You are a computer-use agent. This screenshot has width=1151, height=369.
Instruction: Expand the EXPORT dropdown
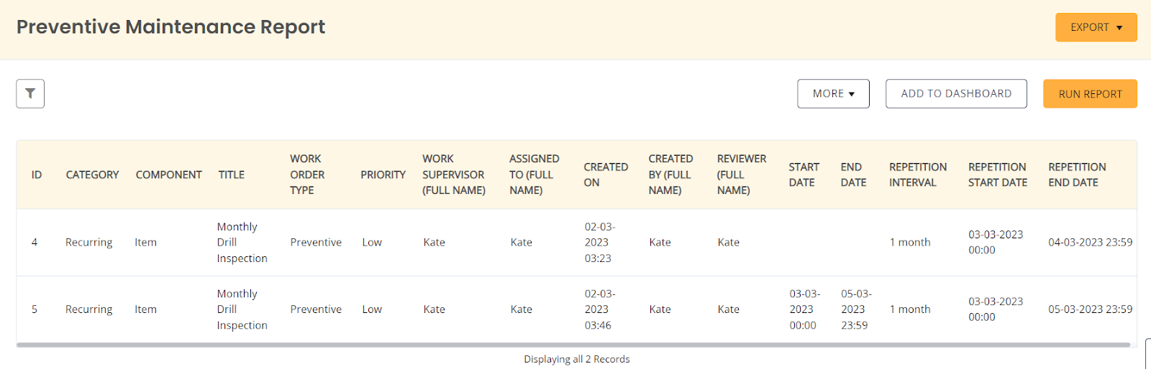click(1096, 27)
